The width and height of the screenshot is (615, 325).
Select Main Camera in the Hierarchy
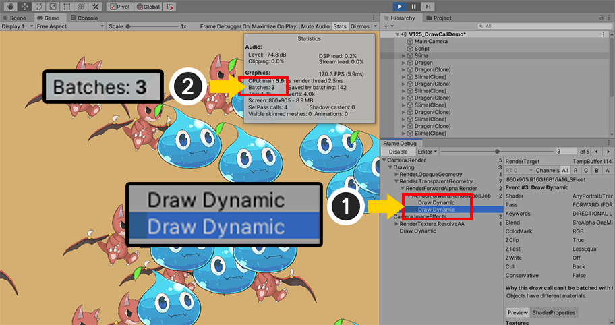(431, 42)
